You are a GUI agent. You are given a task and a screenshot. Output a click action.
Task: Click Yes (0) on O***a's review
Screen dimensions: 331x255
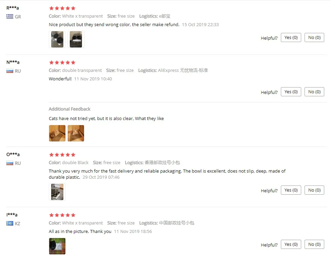(291, 190)
